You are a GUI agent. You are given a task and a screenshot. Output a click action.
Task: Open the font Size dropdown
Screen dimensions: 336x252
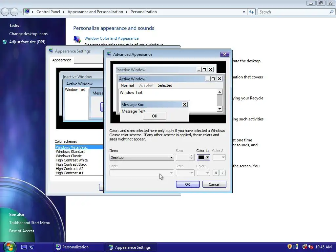point(185,173)
